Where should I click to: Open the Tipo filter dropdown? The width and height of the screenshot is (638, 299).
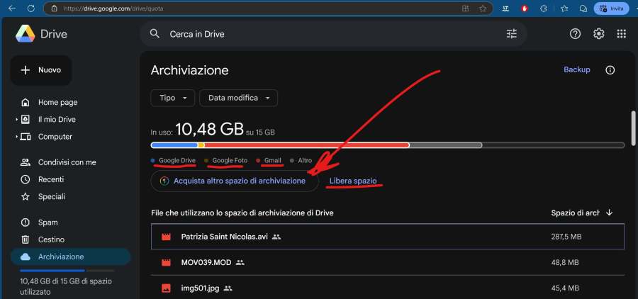(172, 98)
